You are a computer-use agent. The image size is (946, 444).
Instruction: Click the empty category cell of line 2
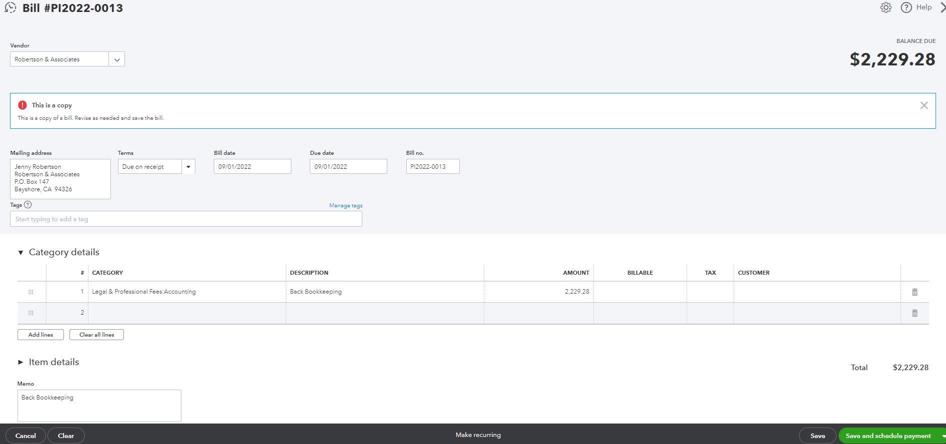(x=187, y=313)
